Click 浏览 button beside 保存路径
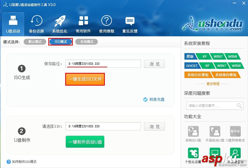Image resolution: width=248 pixels, height=168 pixels. [154, 64]
